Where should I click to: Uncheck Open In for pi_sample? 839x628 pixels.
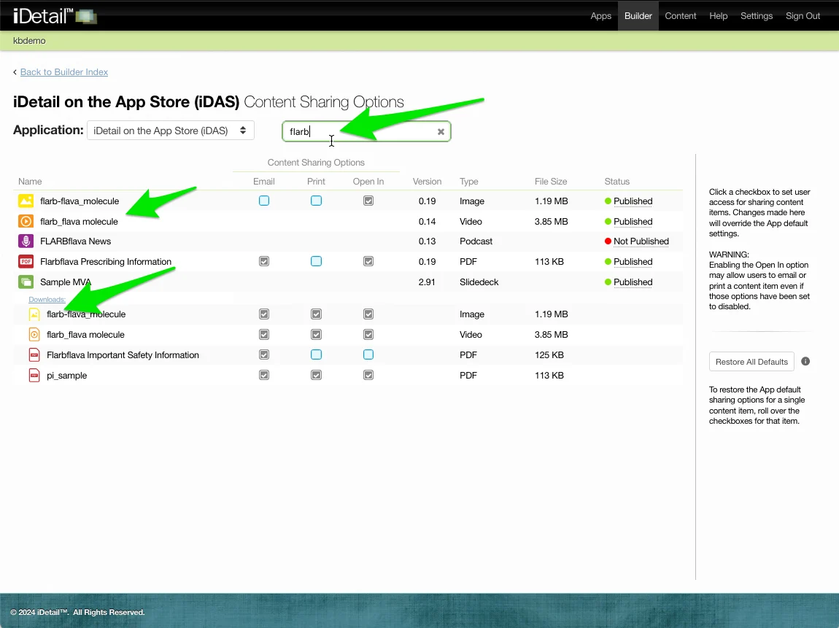pos(368,375)
